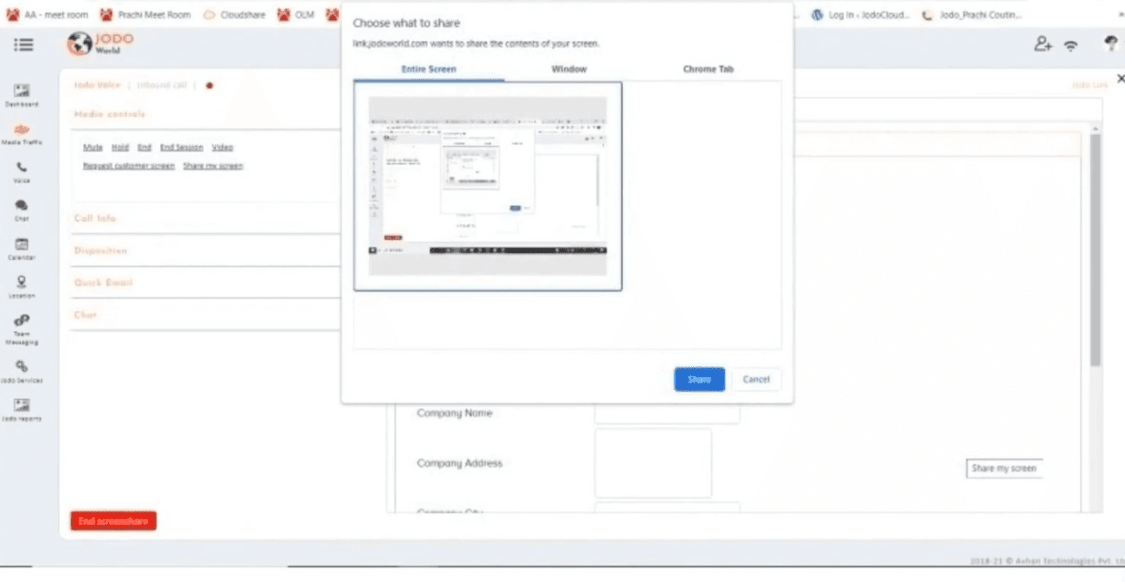Click the End link
1125x582 pixels.
pos(144,147)
